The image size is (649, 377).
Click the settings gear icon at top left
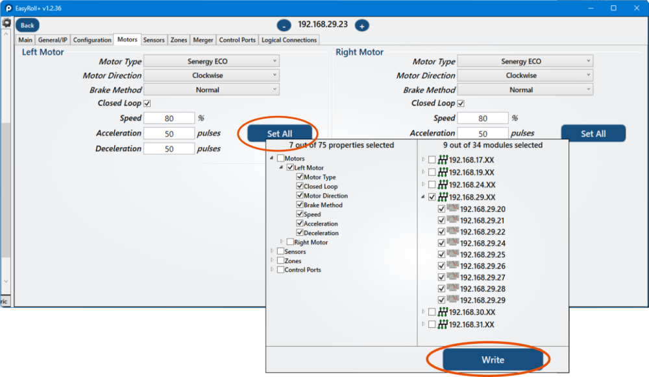tap(6, 23)
